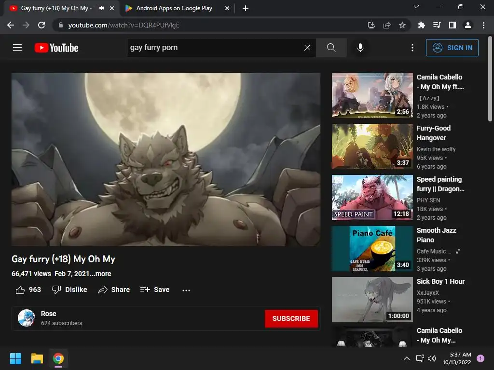Image resolution: width=494 pixels, height=370 pixels.
Task: Open Chrome three-dot menu
Action: (x=483, y=25)
